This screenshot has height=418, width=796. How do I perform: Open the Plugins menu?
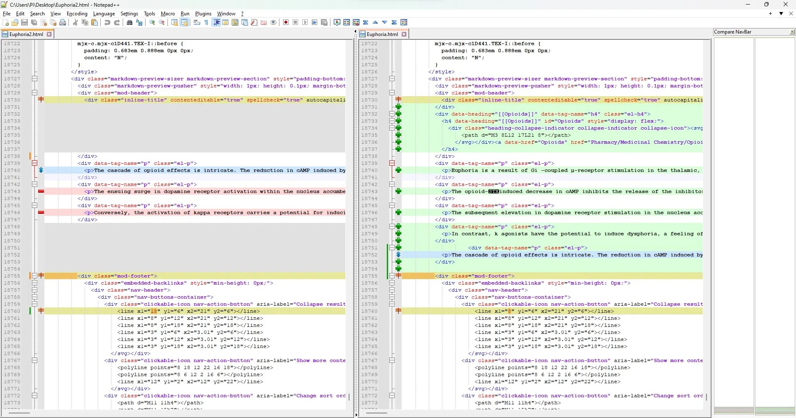tap(203, 14)
